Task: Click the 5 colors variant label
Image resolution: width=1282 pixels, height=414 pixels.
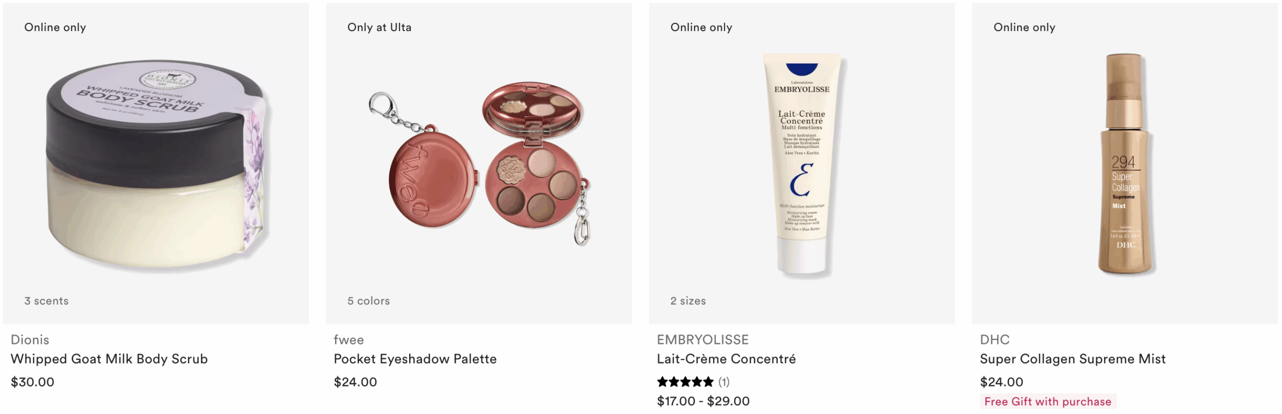Action: [x=369, y=301]
